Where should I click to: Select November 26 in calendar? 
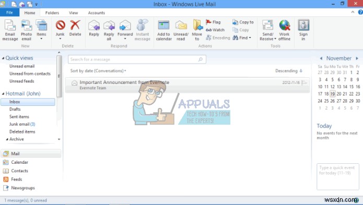[332, 101]
